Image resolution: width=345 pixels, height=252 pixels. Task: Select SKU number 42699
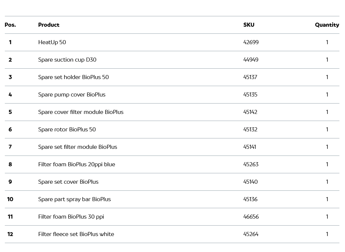click(251, 42)
